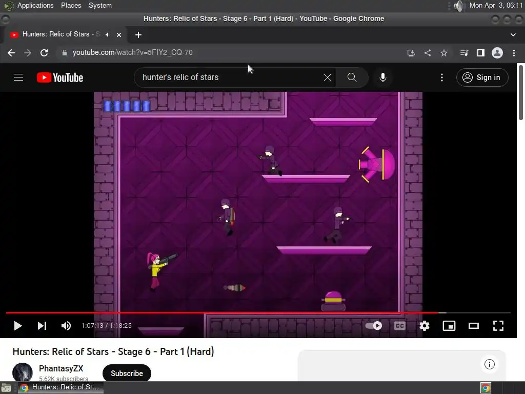Share this page from toolbar
The width and height of the screenshot is (525, 394).
[428, 53]
